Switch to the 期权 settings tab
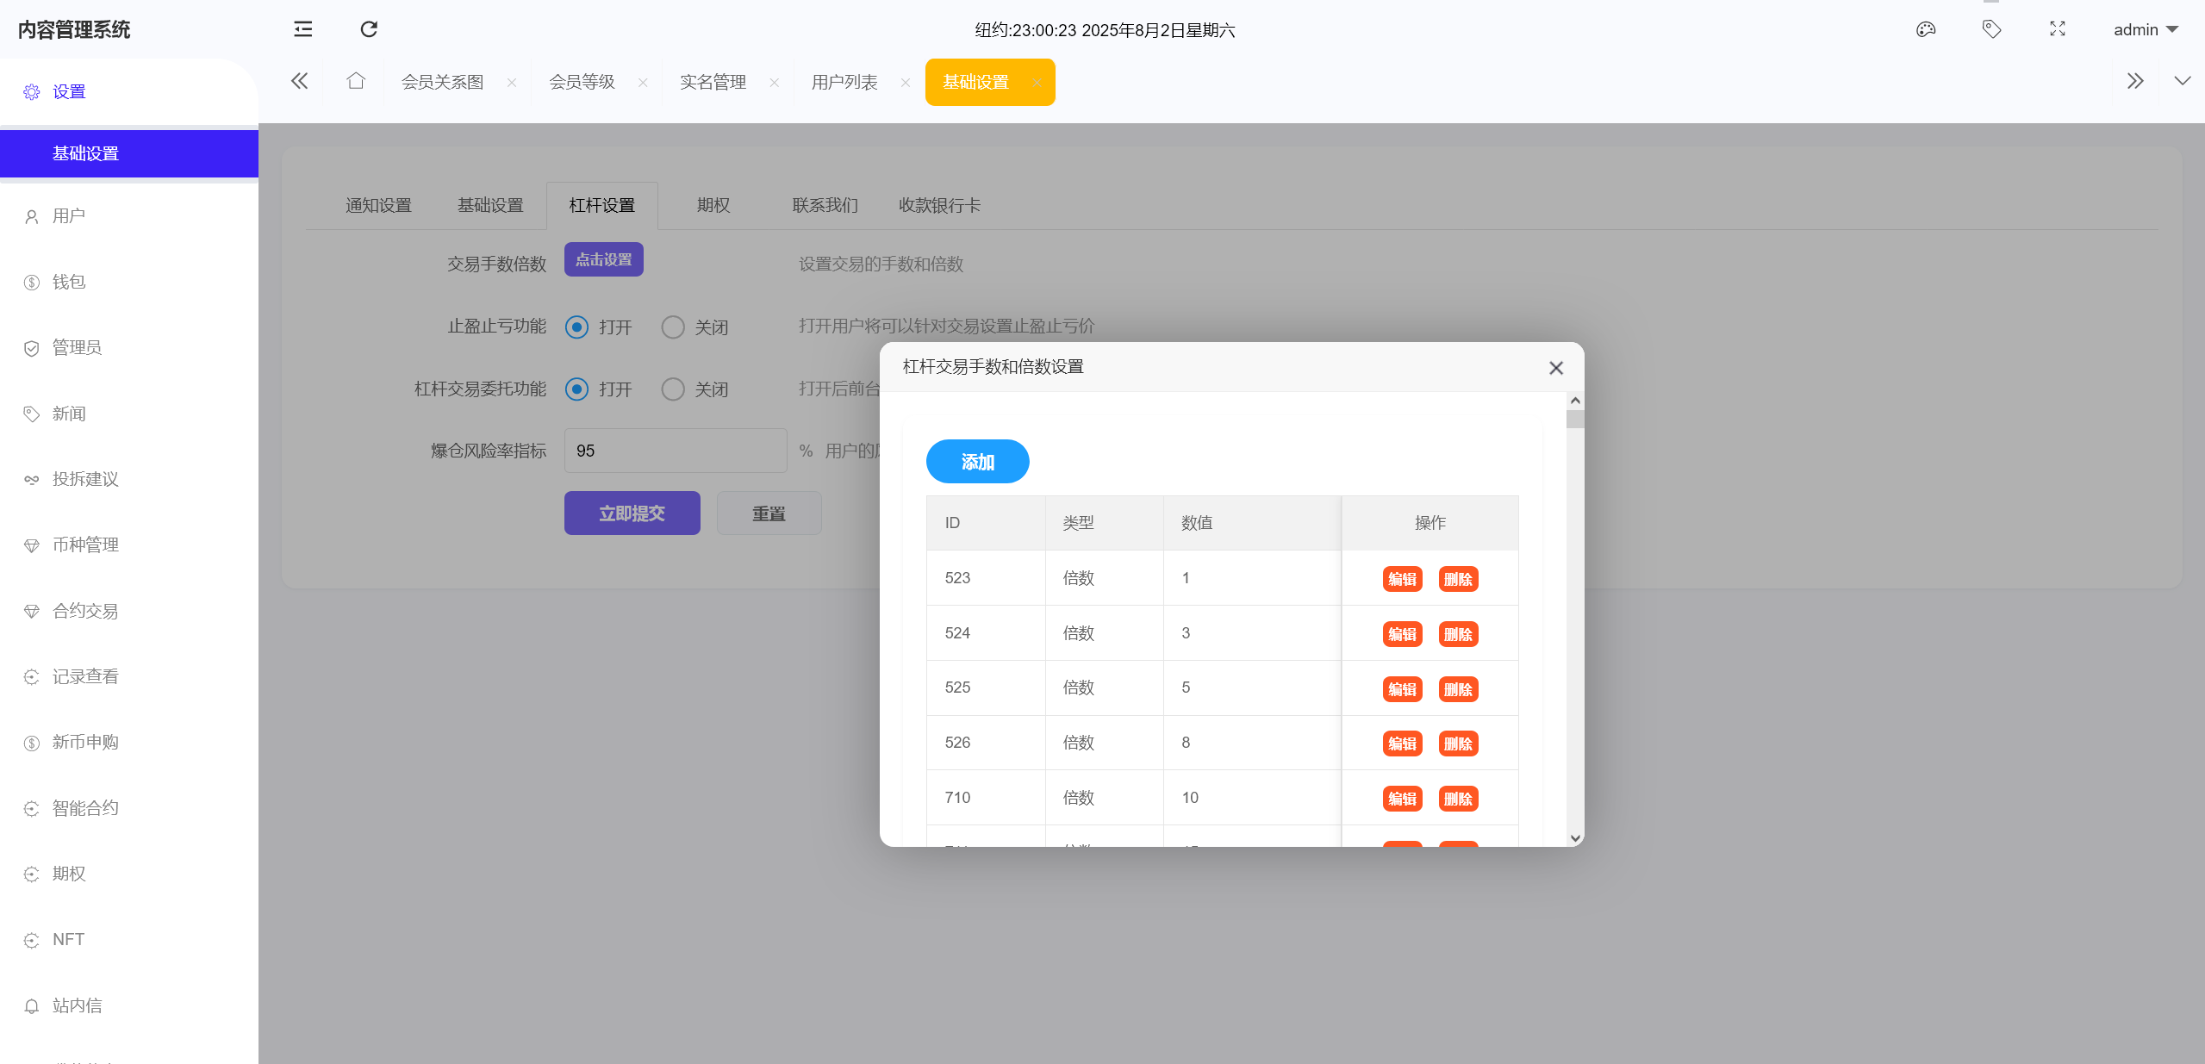2205x1064 pixels. tap(713, 205)
